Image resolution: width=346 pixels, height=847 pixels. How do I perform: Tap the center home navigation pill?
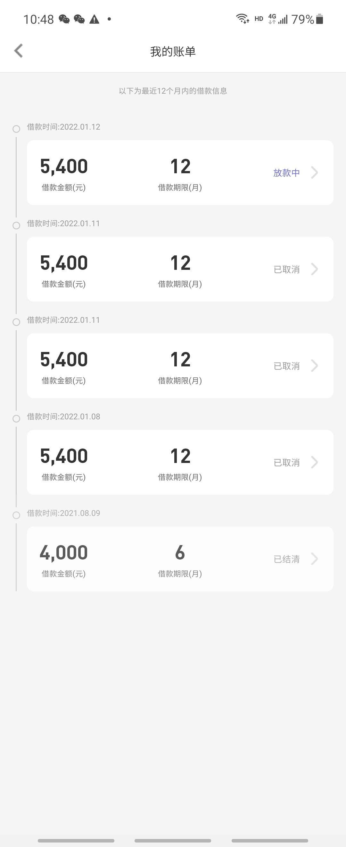[x=173, y=841]
